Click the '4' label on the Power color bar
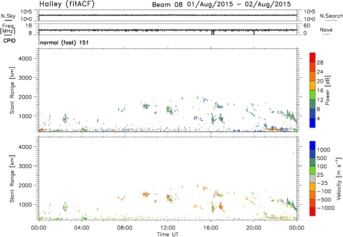The width and height of the screenshot is (343, 237). tap(318, 118)
